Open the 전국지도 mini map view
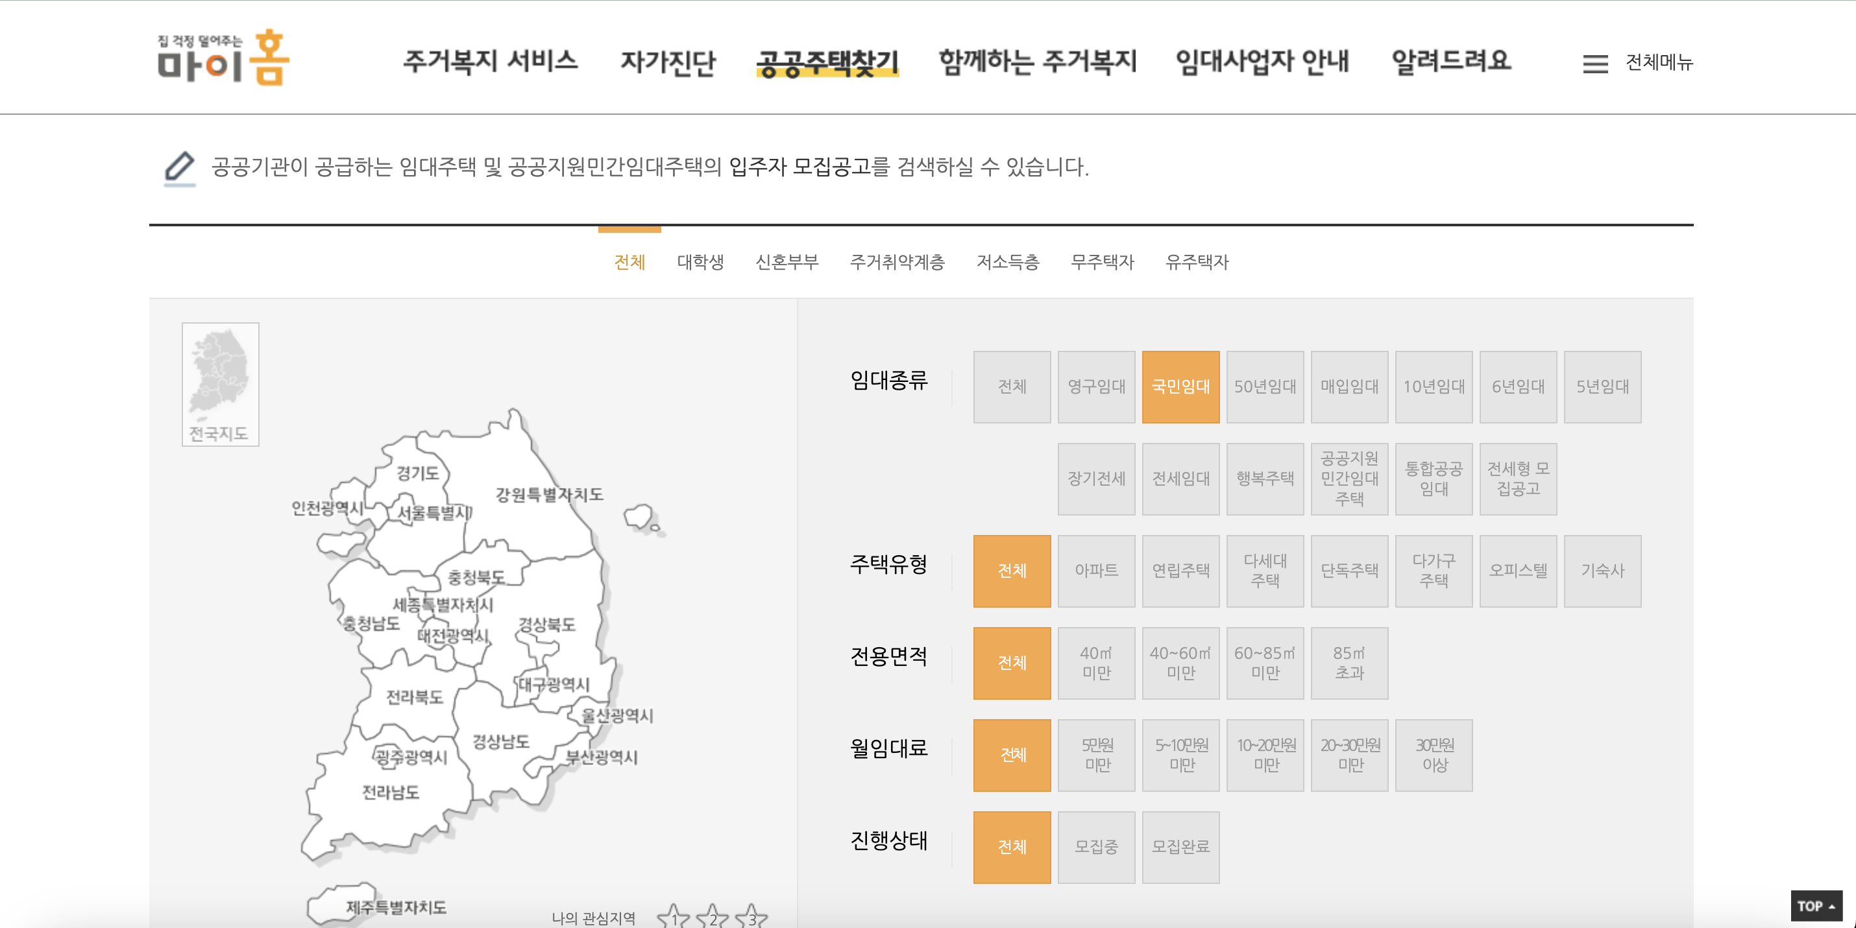Image resolution: width=1856 pixels, height=928 pixels. [220, 384]
